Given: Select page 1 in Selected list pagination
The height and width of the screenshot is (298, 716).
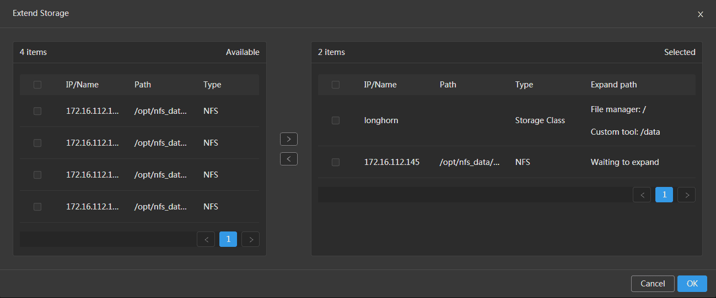Looking at the screenshot, I should coord(664,195).
